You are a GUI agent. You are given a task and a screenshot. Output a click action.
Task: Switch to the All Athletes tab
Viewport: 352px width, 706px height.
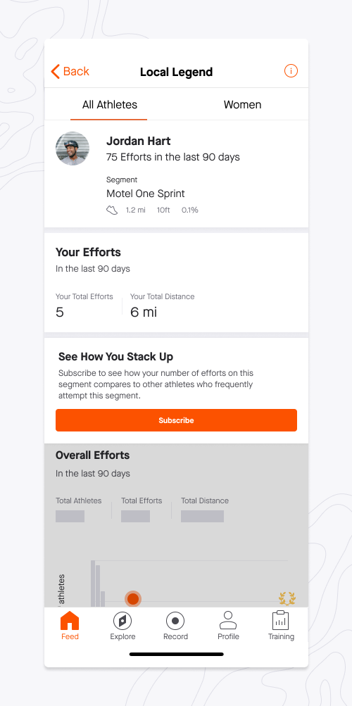(109, 105)
